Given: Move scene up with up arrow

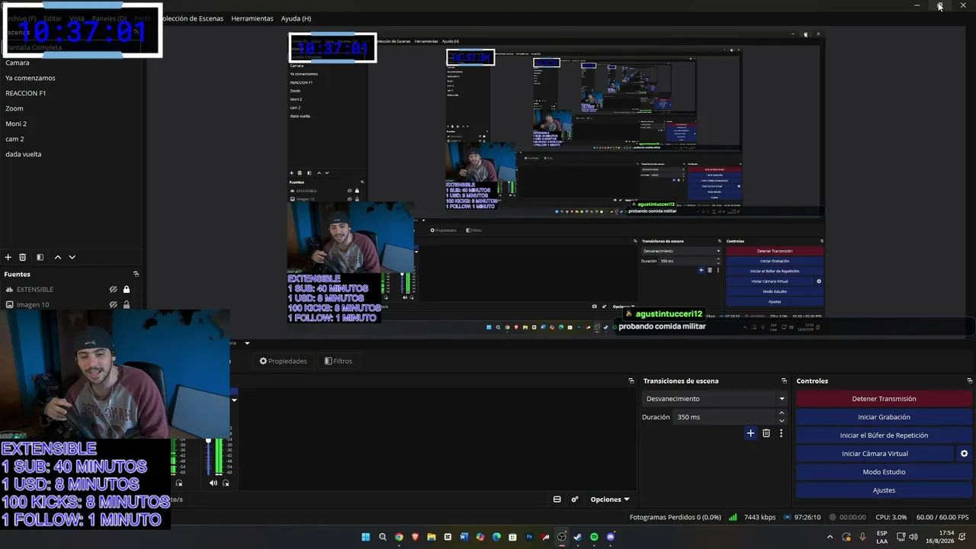Looking at the screenshot, I should [x=57, y=258].
